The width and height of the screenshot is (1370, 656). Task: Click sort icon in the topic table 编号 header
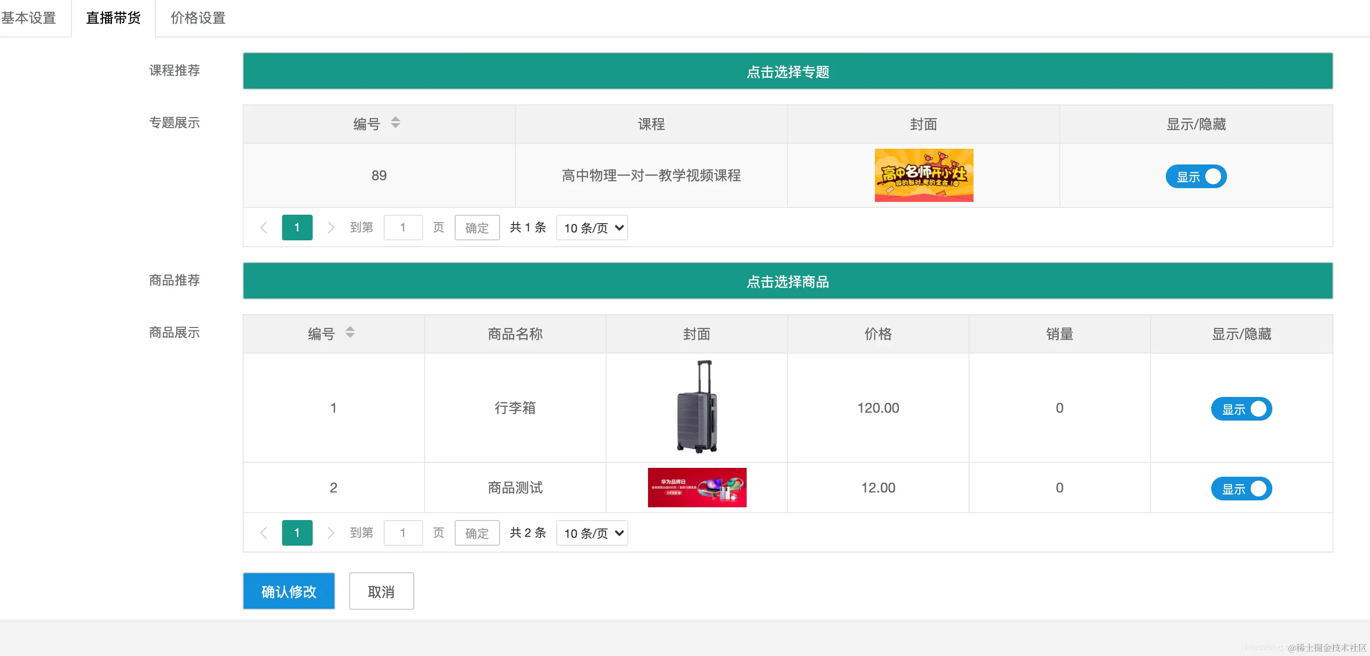(x=395, y=123)
